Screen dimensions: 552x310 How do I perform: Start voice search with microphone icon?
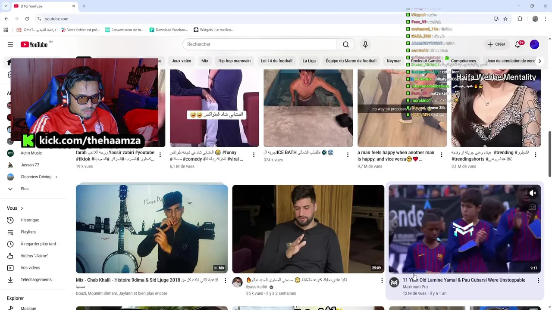pos(365,44)
